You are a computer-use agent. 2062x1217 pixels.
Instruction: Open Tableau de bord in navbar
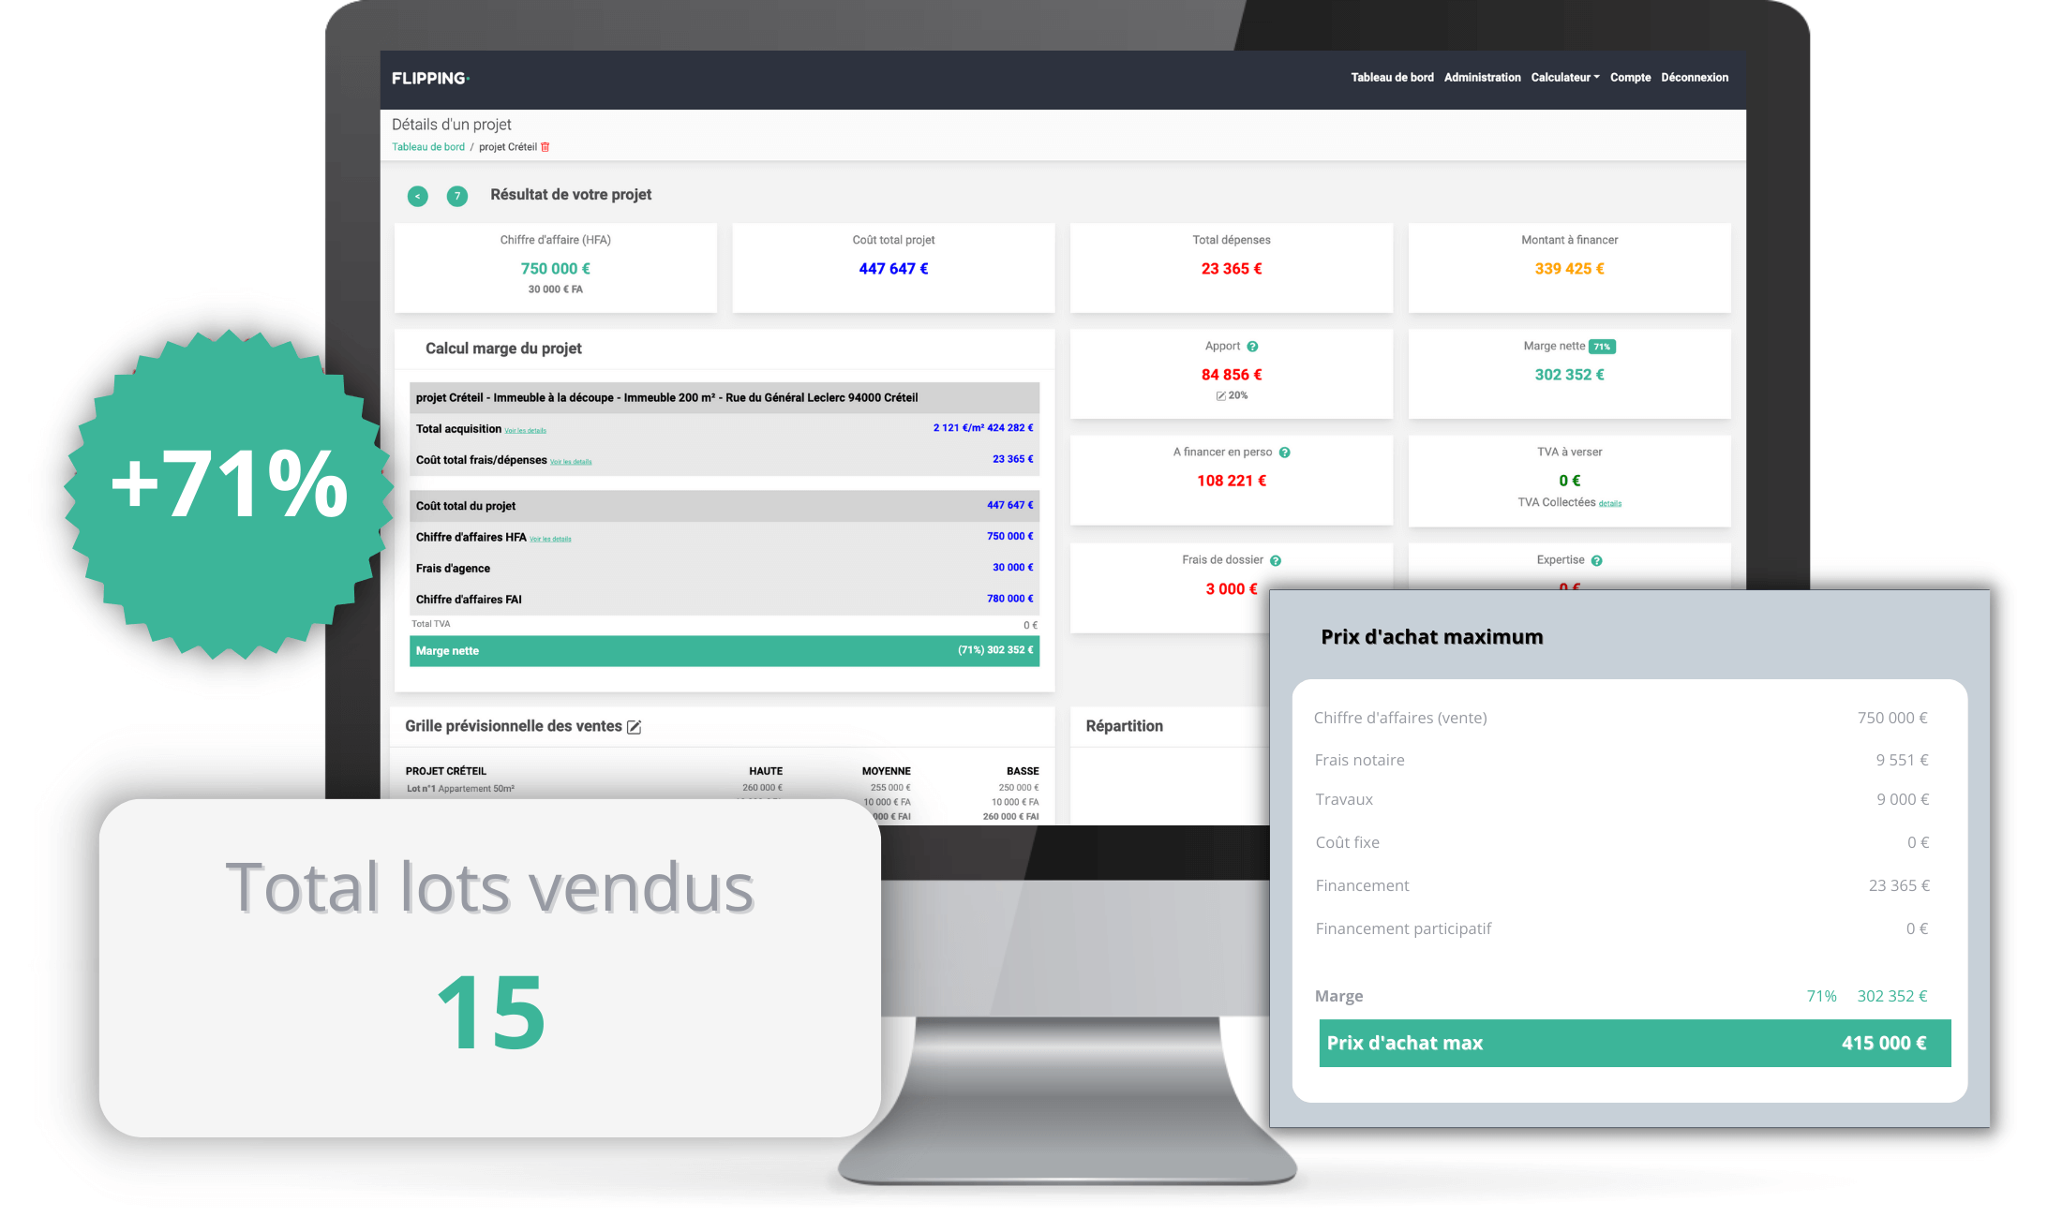point(1392,78)
